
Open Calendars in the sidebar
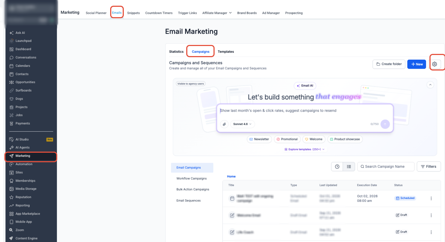23,66
